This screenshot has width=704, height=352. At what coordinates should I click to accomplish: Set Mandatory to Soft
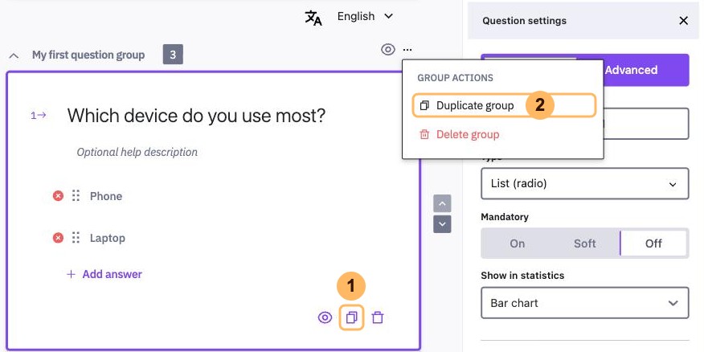(585, 244)
